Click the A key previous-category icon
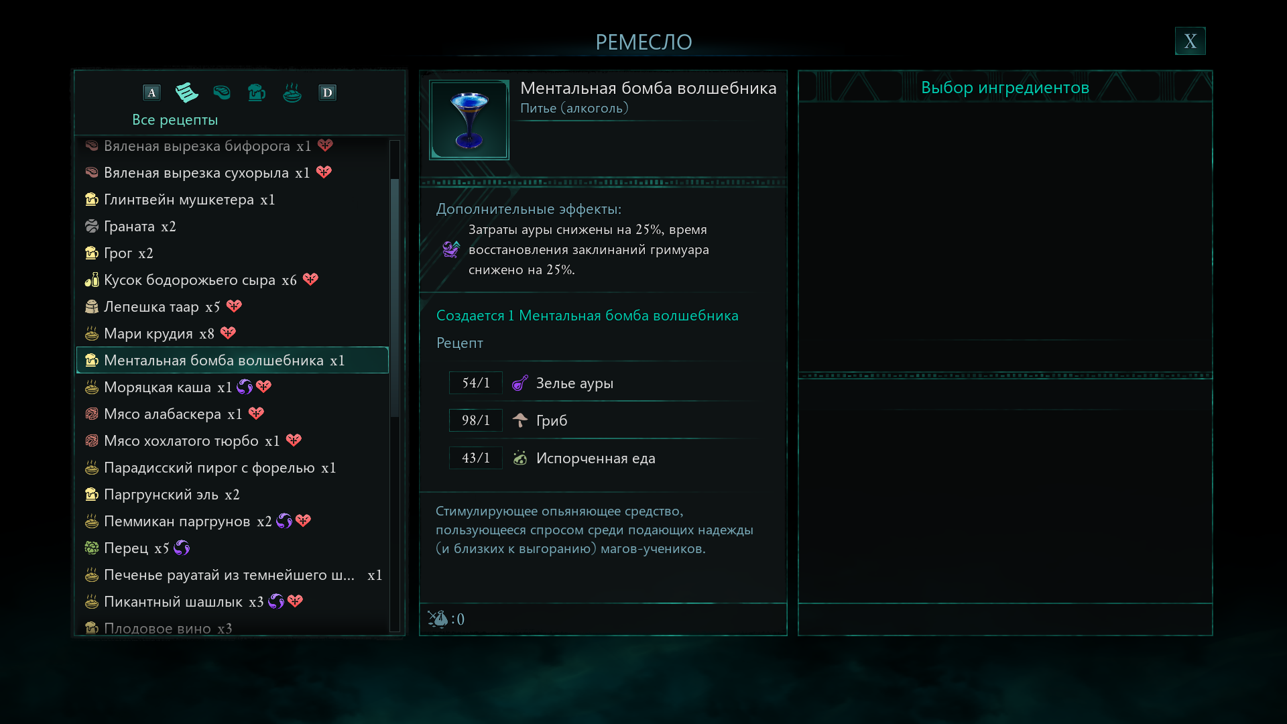Viewport: 1287px width, 724px height. pos(151,93)
